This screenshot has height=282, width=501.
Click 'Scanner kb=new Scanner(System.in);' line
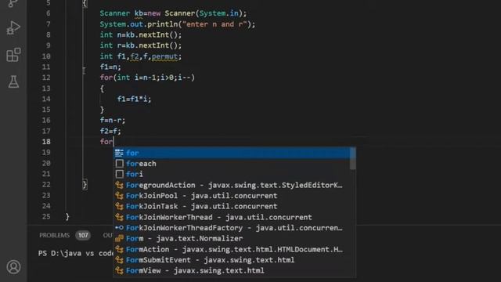tap(173, 13)
